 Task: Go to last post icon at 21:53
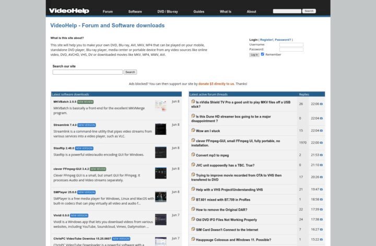(x=321, y=155)
